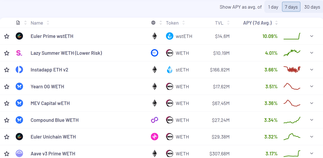Click the Unichain icon in Euler Unichain row
Image resolution: width=323 pixels, height=158 pixels.
[x=154, y=136]
